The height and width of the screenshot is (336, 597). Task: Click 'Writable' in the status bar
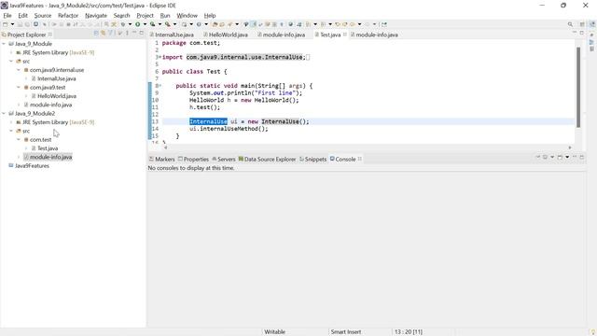click(274, 332)
